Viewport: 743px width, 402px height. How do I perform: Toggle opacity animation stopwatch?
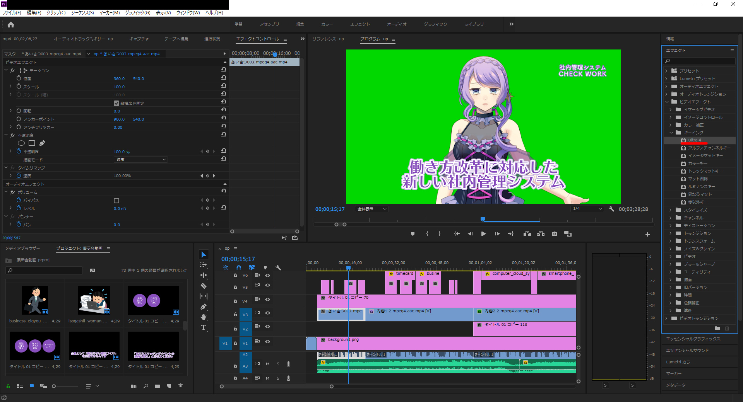19,151
